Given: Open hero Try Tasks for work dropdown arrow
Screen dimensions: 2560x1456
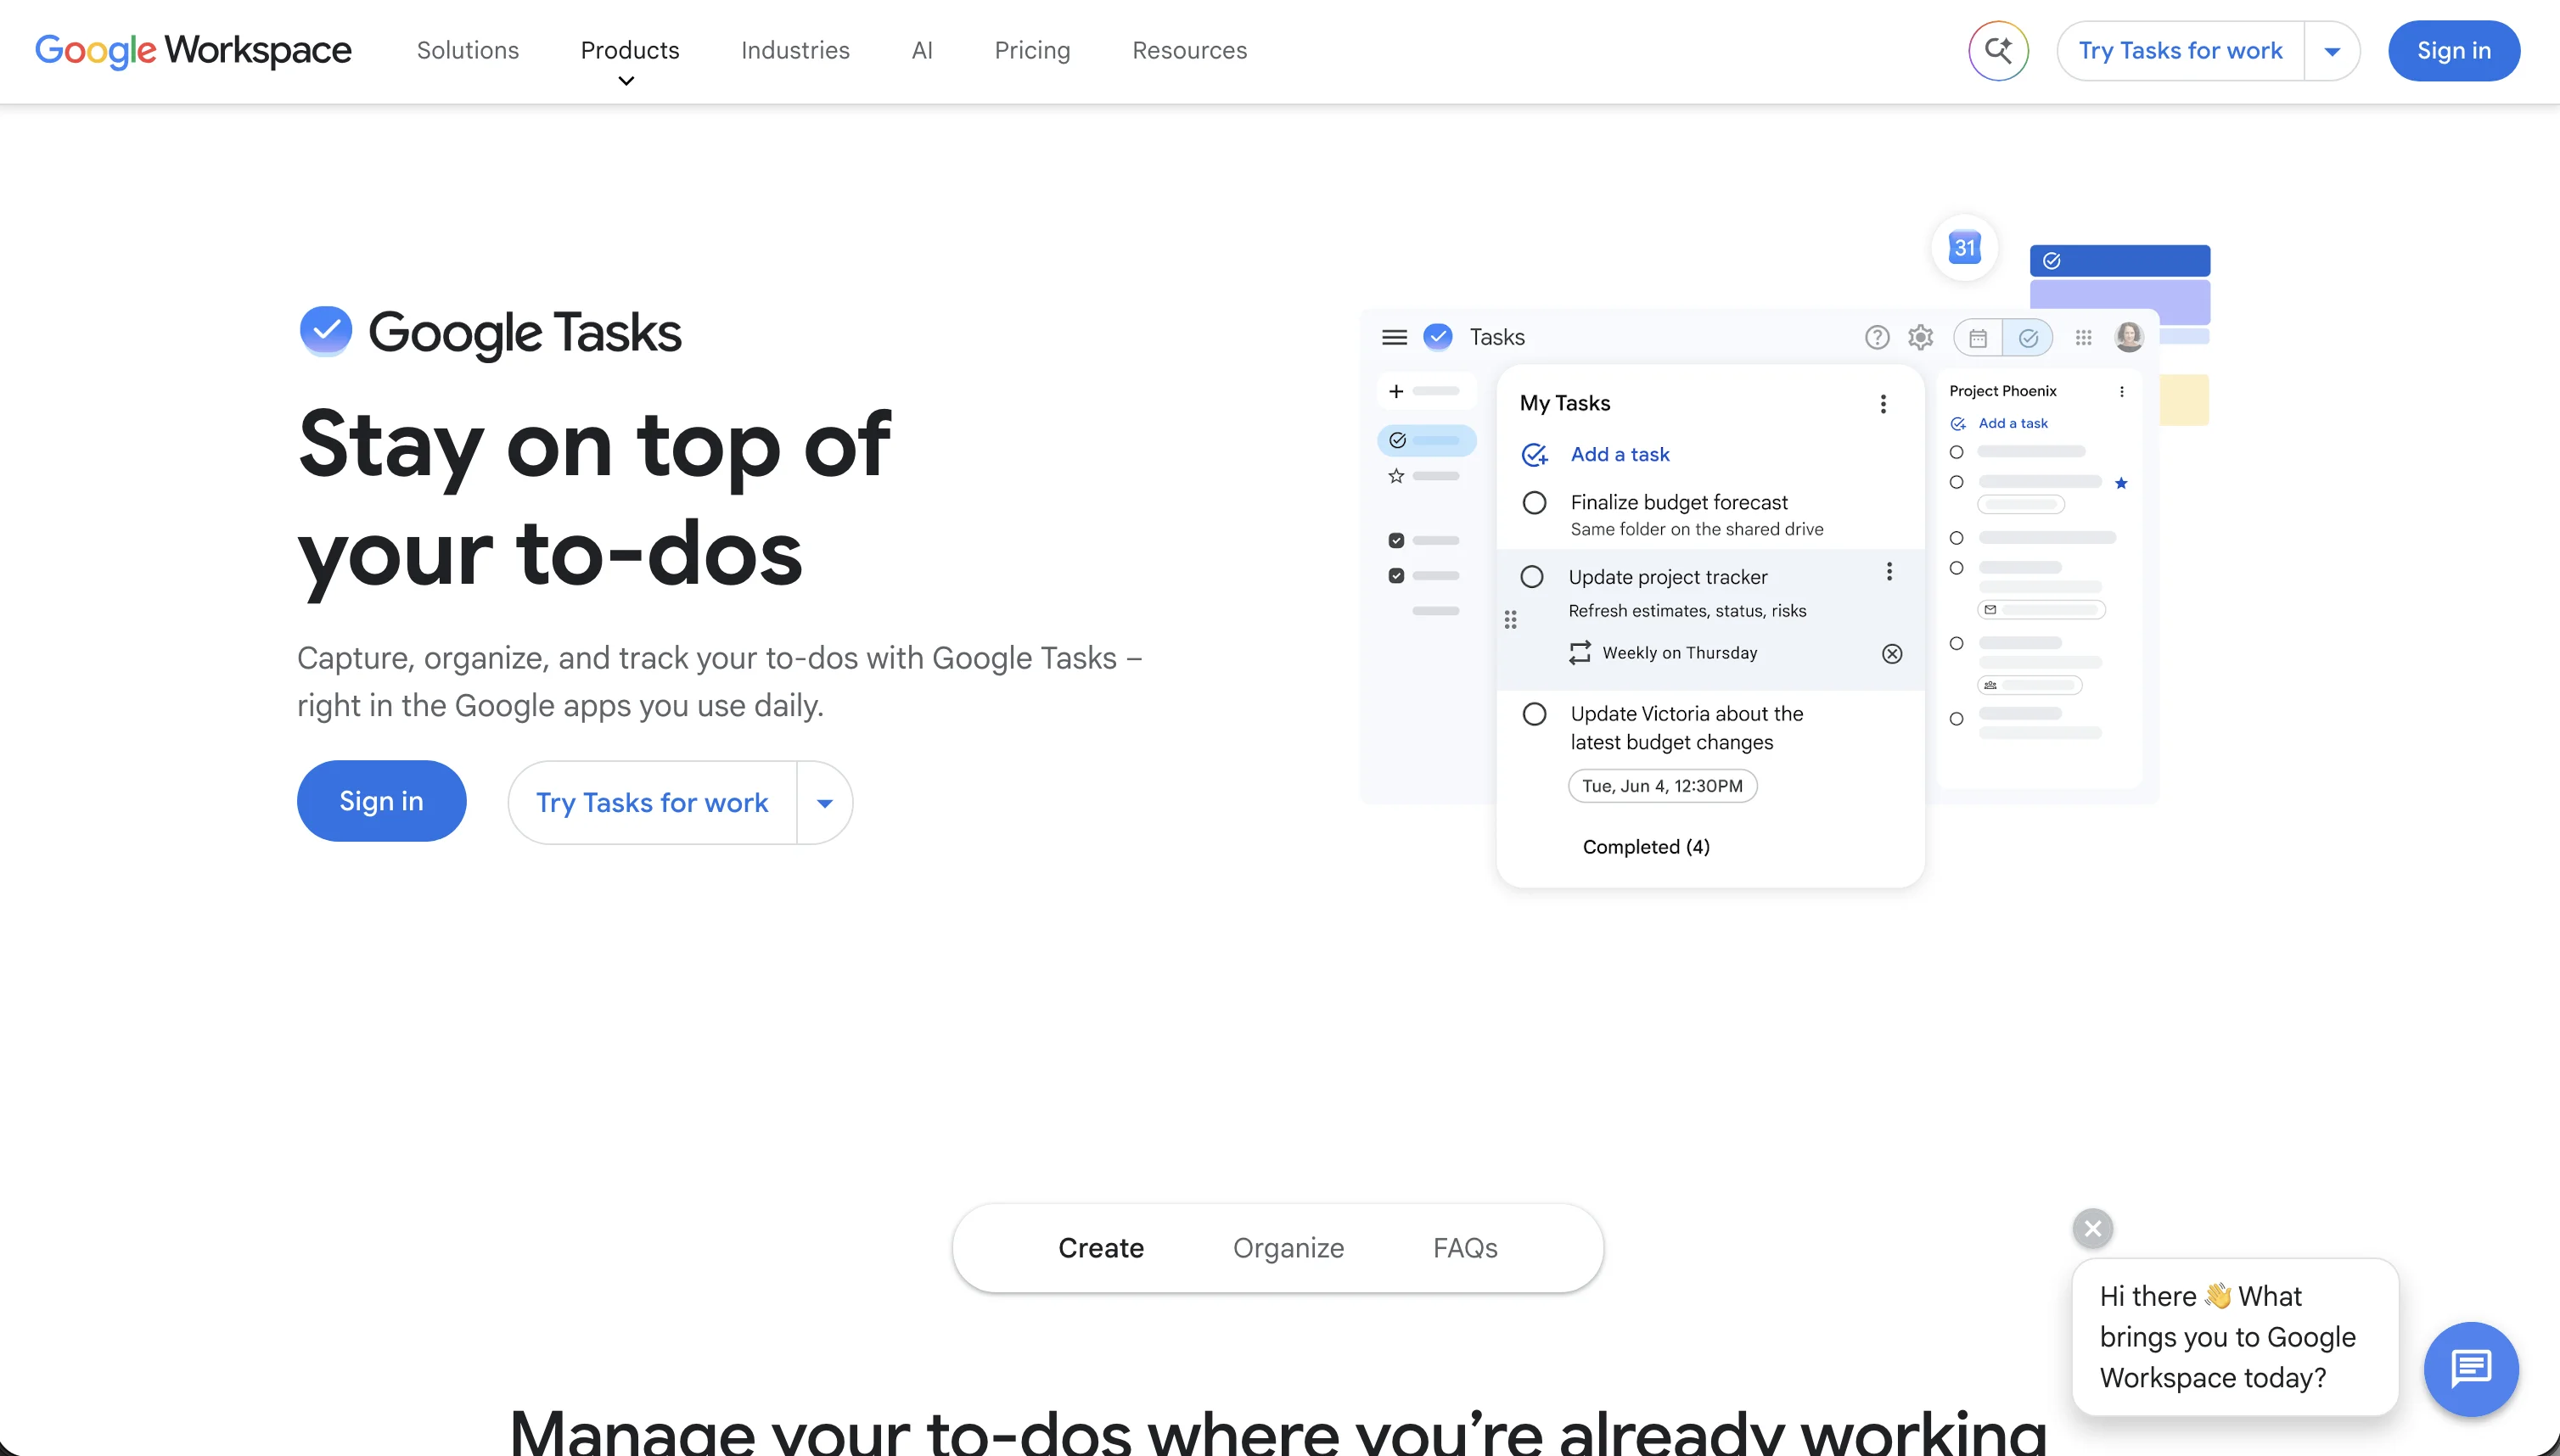Looking at the screenshot, I should pos(823,802).
